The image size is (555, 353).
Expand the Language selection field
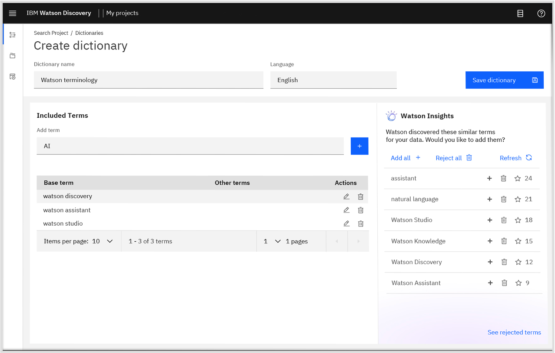(x=333, y=80)
